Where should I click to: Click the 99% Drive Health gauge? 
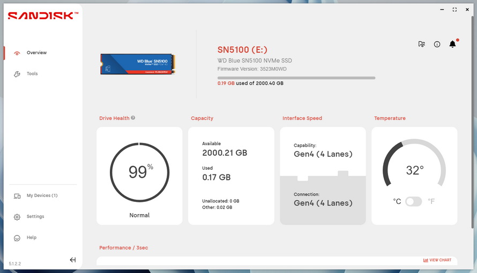pyautogui.click(x=139, y=172)
